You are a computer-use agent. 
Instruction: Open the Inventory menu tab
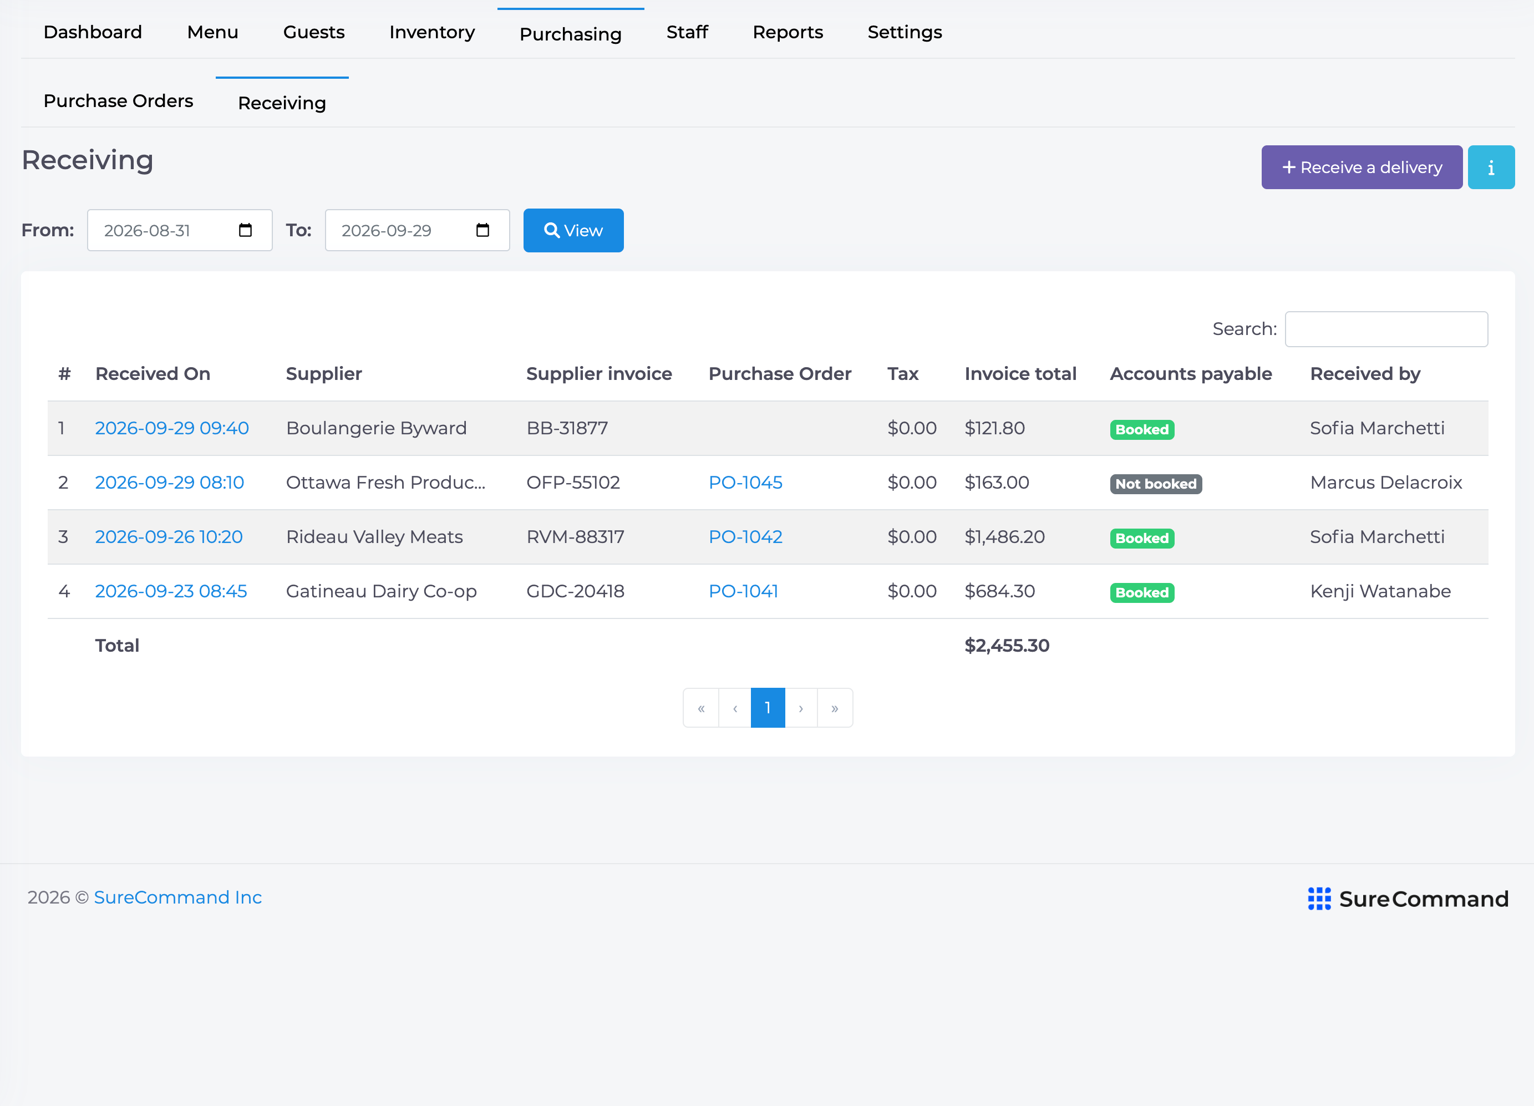[x=432, y=32]
